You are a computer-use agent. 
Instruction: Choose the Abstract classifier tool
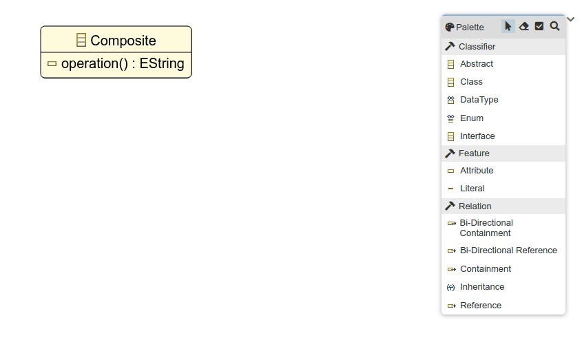[x=476, y=64]
